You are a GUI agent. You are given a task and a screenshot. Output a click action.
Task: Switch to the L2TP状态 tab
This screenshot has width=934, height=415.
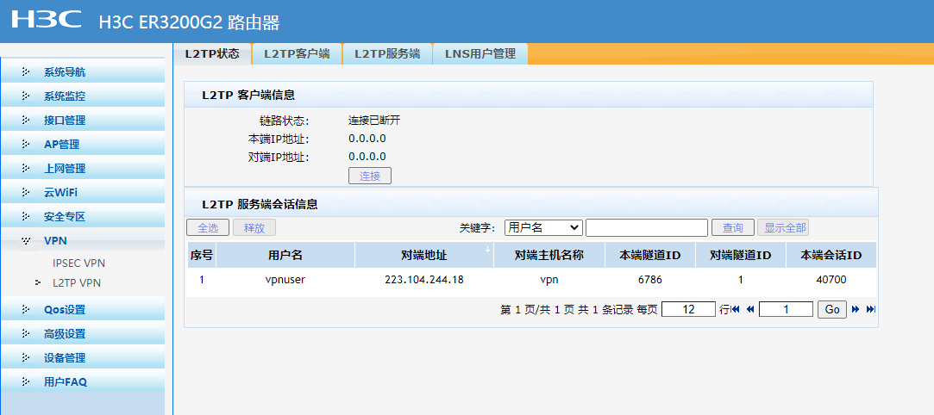coord(212,53)
